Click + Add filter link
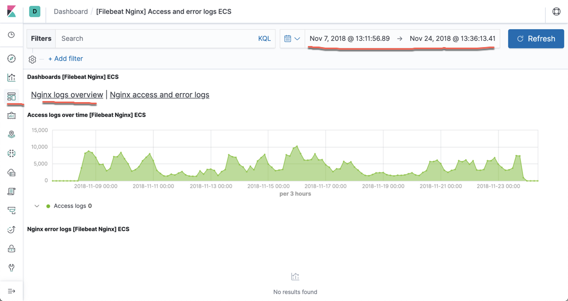The height and width of the screenshot is (301, 568). coord(66,59)
